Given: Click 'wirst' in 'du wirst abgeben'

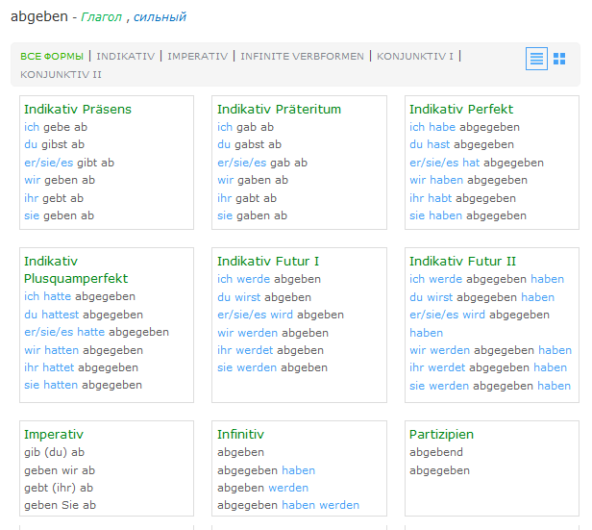Looking at the screenshot, I should 248,297.
